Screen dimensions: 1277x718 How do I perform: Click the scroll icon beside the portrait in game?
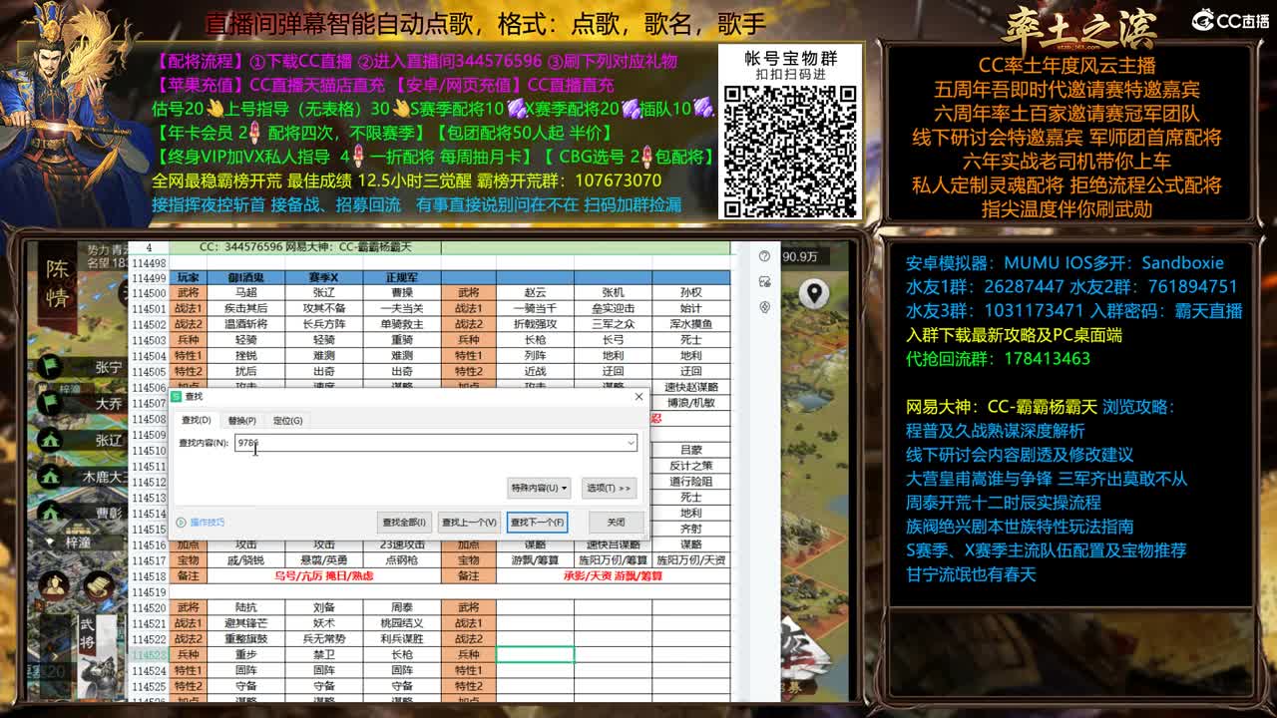pos(100,587)
